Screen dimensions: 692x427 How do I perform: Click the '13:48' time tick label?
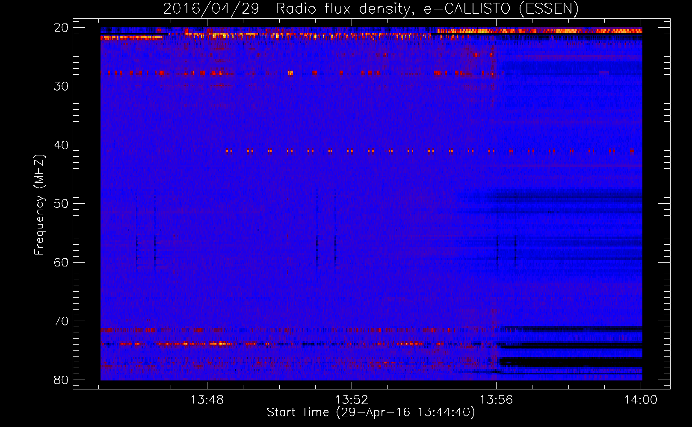point(207,400)
